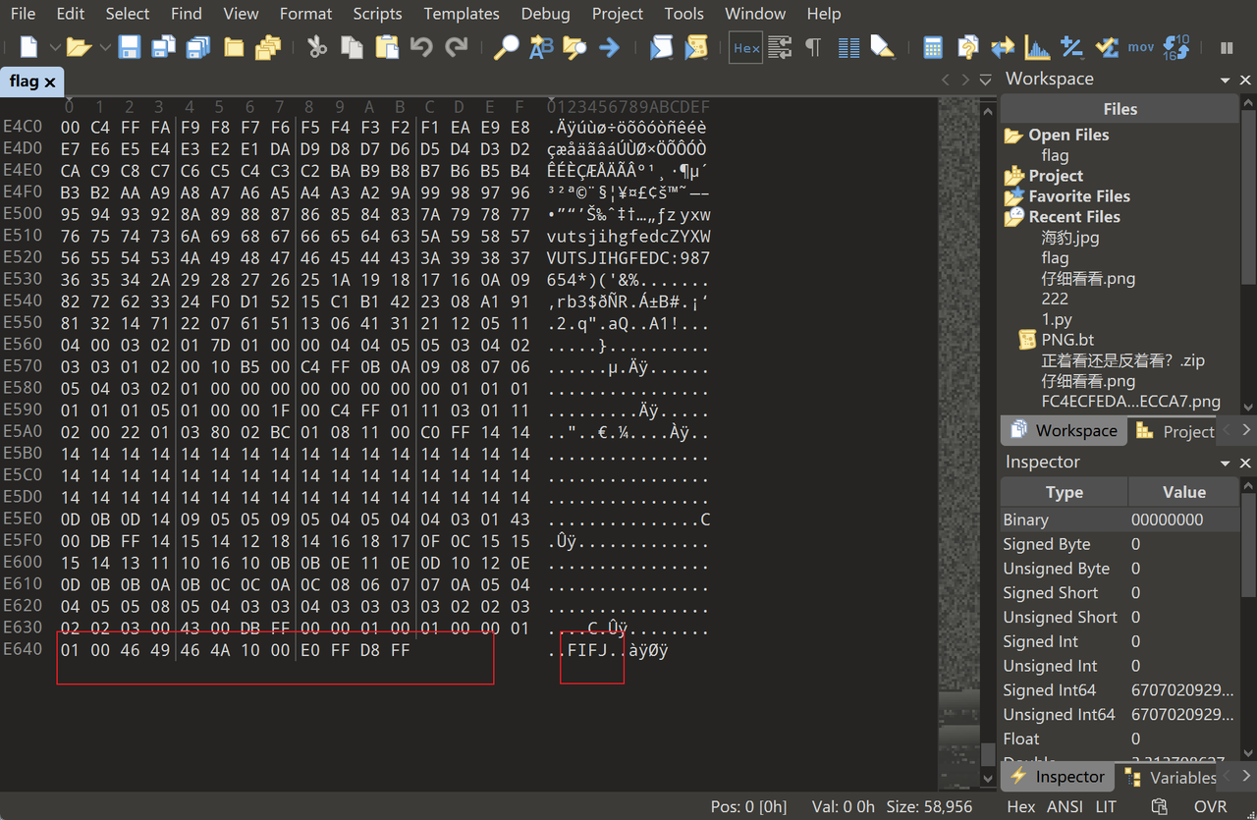Toggle the whitespace pilcrow (¶) toolbar button

pyautogui.click(x=813, y=46)
